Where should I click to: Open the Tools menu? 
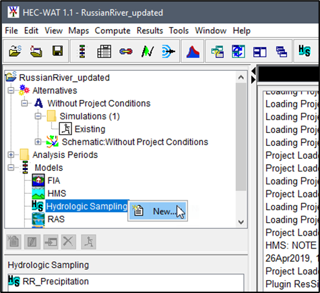[179, 30]
